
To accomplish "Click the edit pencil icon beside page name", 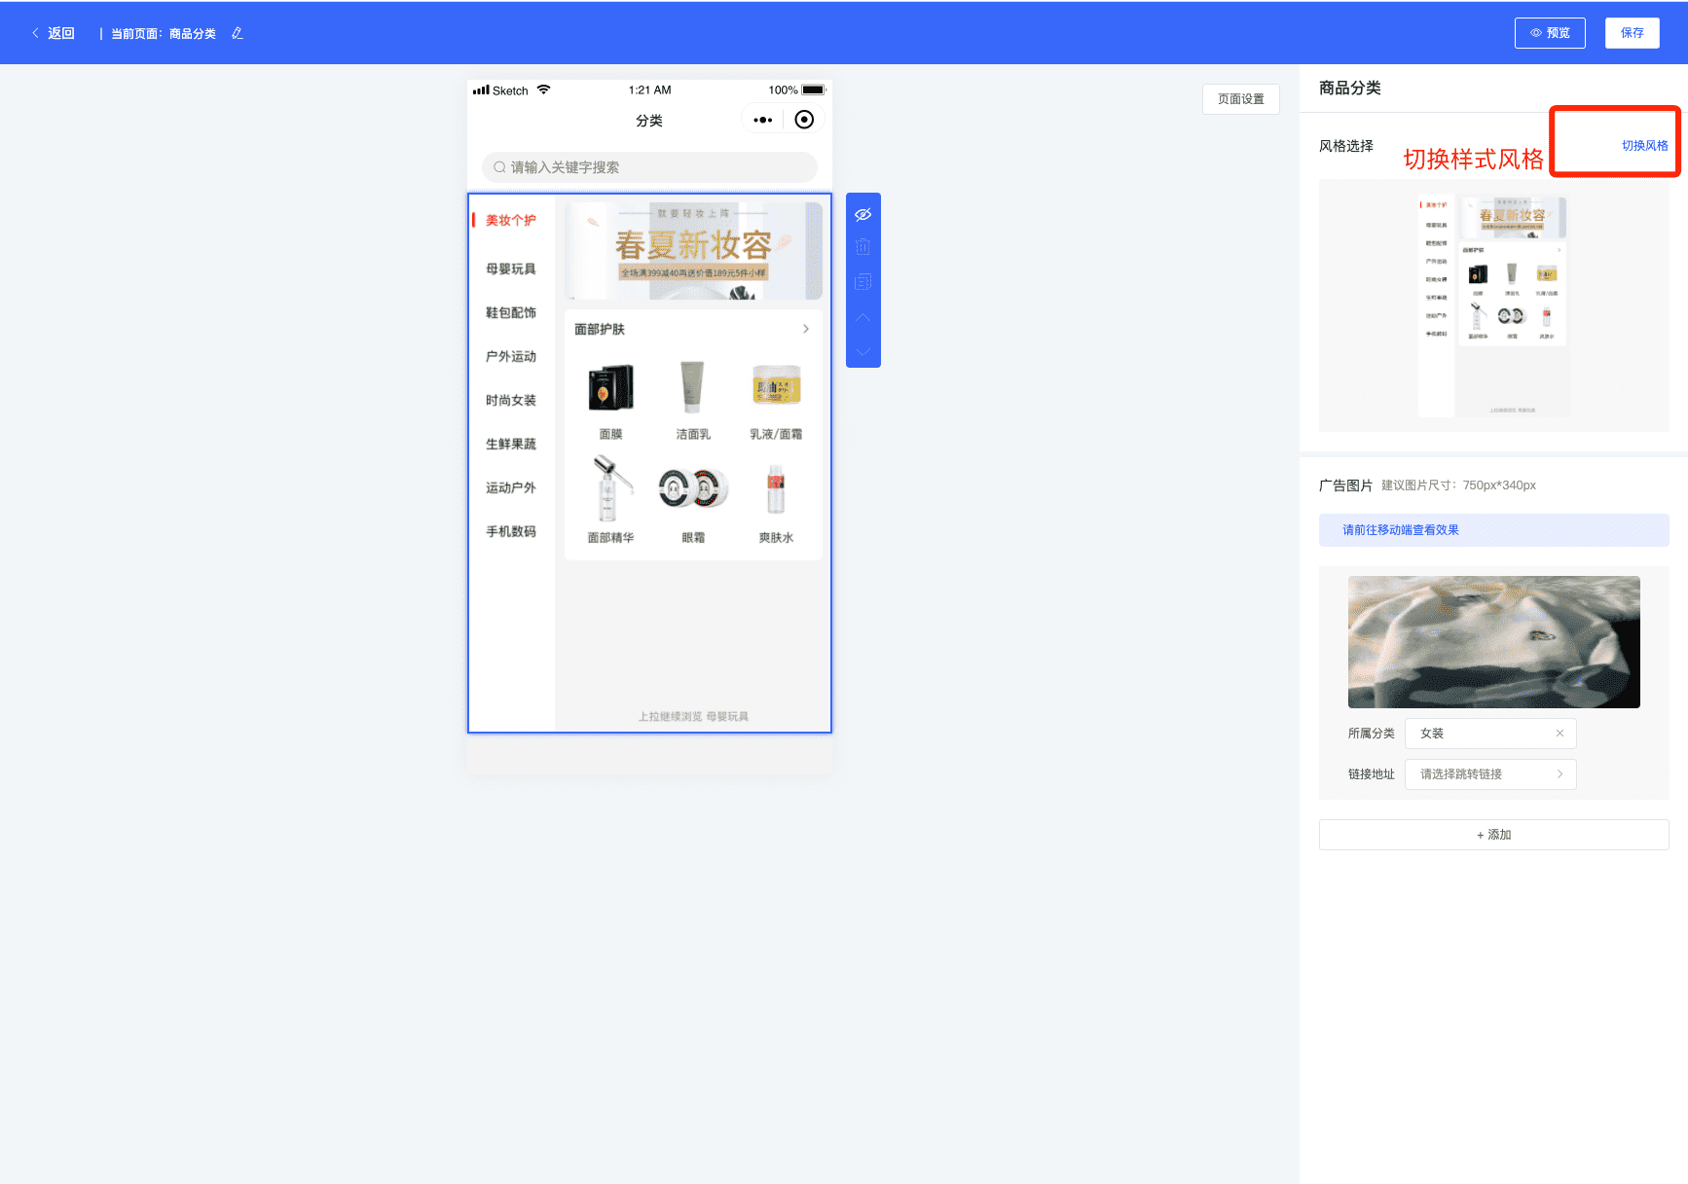I will [238, 33].
